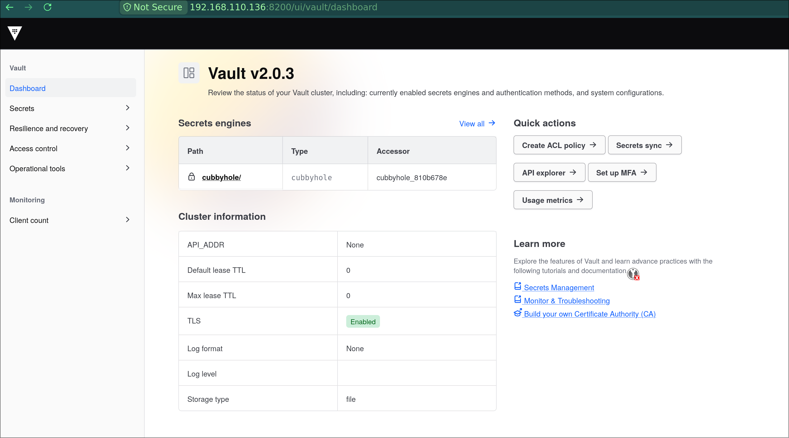This screenshot has width=789, height=438.
Task: Click the Max lease TTL label
Action: point(212,295)
